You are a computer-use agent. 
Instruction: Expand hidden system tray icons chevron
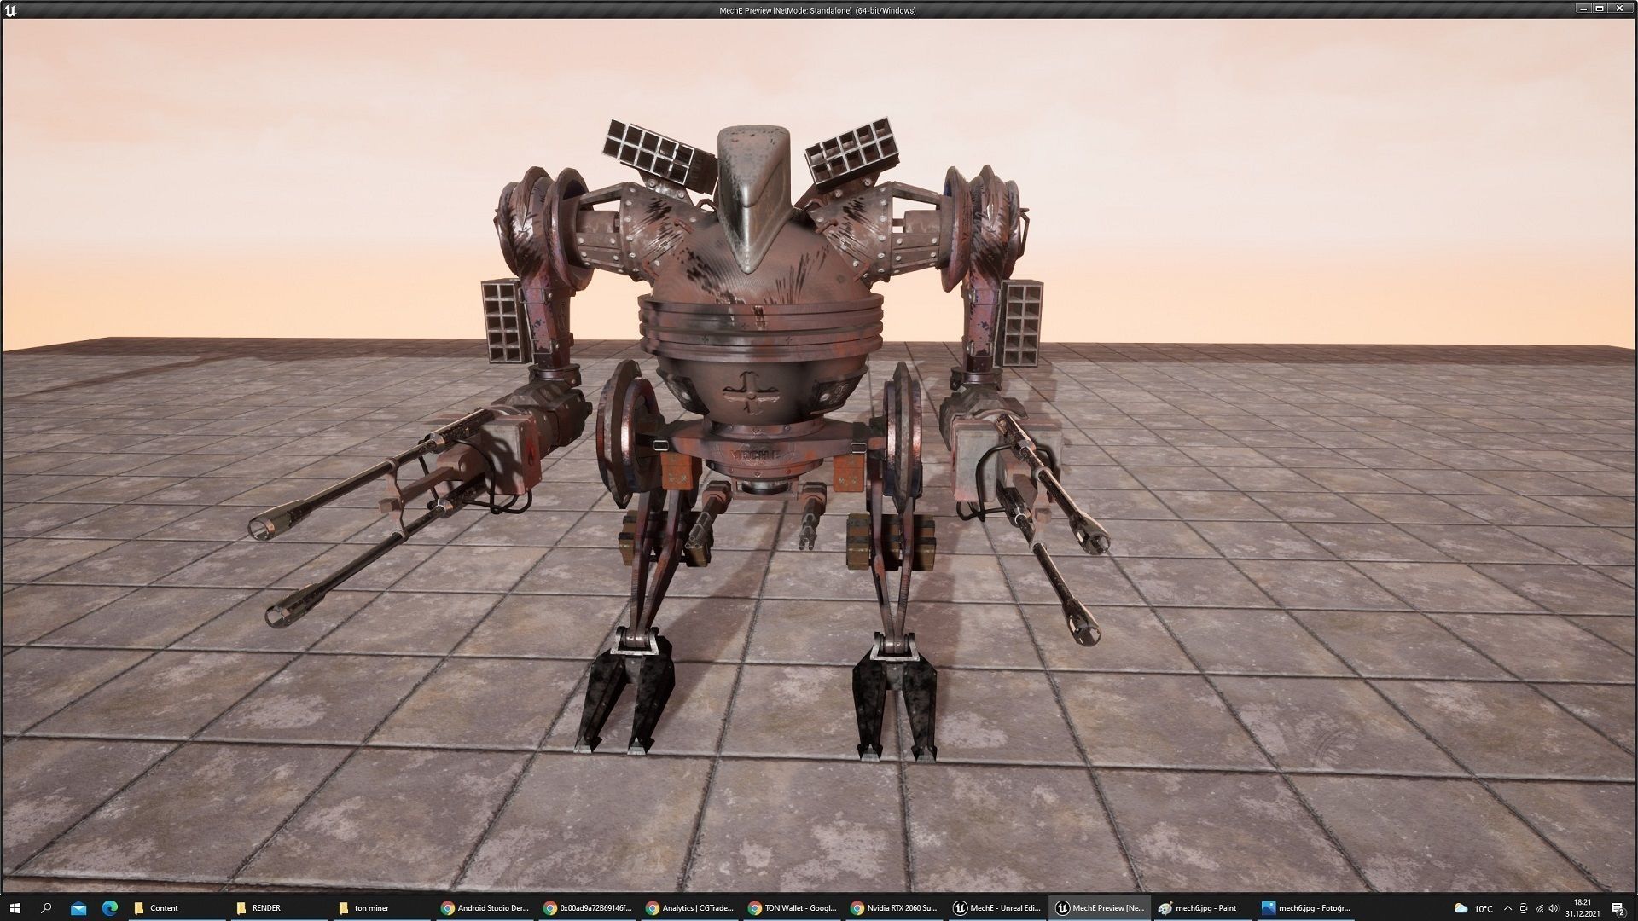coord(1507,908)
